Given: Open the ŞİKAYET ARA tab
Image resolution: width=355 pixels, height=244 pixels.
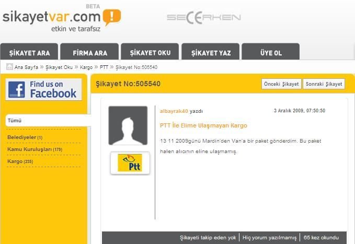Looking at the screenshot, I should [x=29, y=53].
